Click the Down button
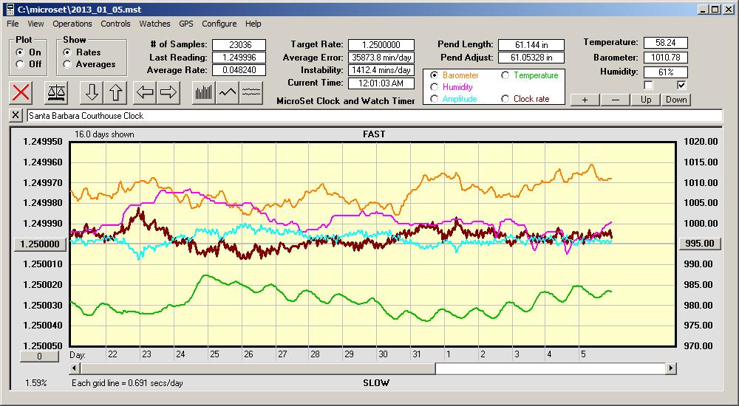This screenshot has width=739, height=406. click(676, 100)
